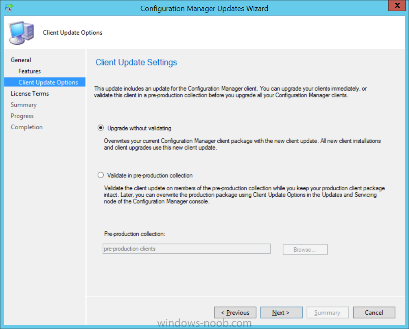Image resolution: width=409 pixels, height=329 pixels.
Task: Click the Progress step in sidebar
Action: tap(22, 116)
